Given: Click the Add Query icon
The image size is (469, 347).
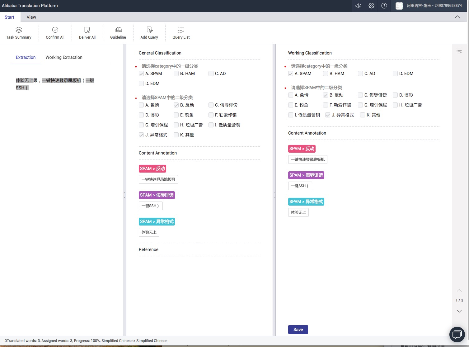Looking at the screenshot, I should tap(149, 30).
